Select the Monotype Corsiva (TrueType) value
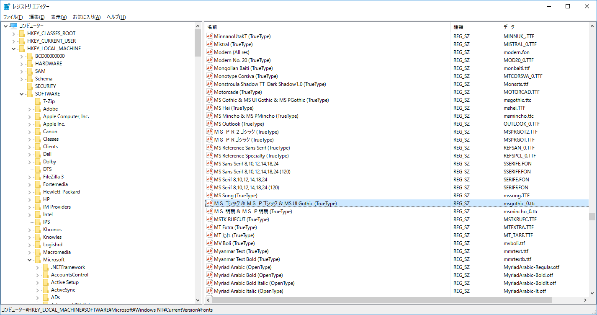Screen dimensions: 597x315 tap(246, 76)
